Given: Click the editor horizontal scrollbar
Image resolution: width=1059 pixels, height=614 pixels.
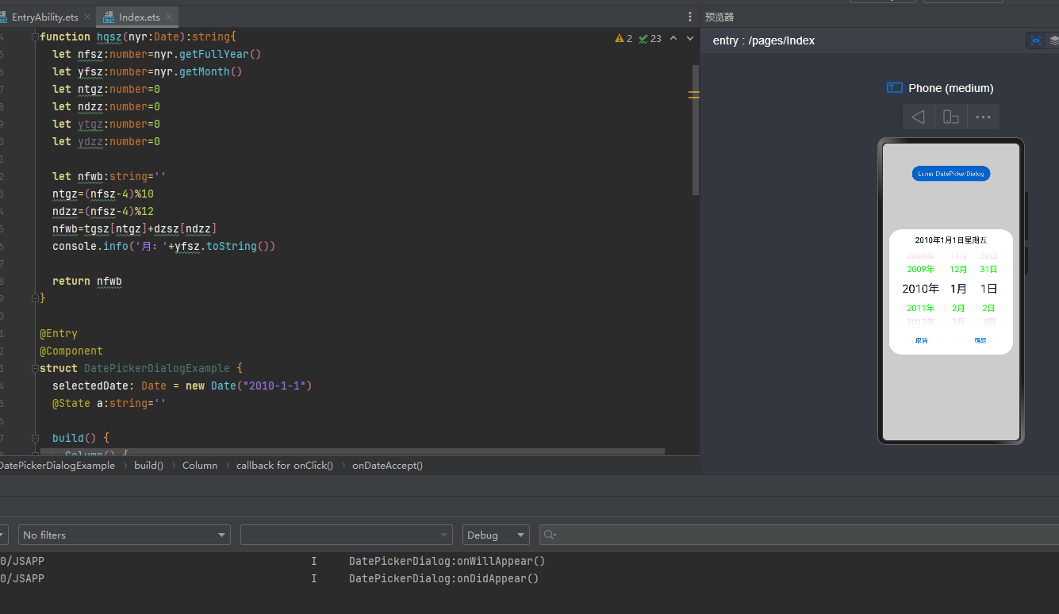Looking at the screenshot, I should (353, 451).
